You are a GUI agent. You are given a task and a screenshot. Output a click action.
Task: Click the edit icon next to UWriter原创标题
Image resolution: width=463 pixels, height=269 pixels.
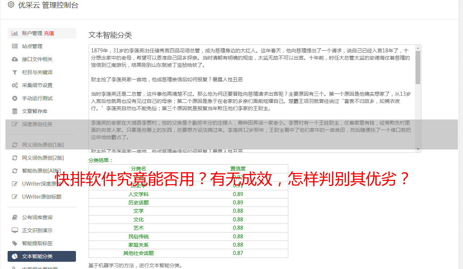pos(15,197)
